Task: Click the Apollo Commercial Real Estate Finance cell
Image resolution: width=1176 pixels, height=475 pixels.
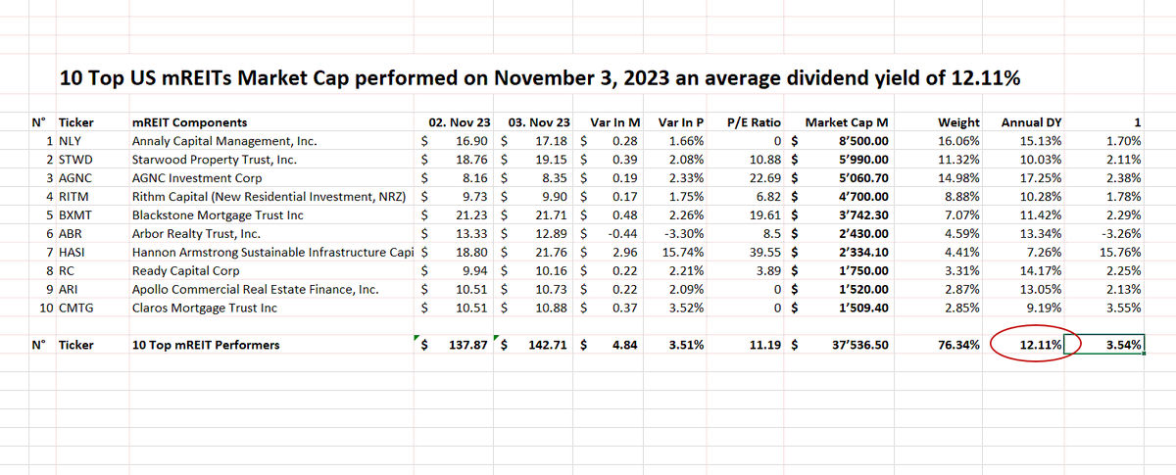Action: point(255,289)
